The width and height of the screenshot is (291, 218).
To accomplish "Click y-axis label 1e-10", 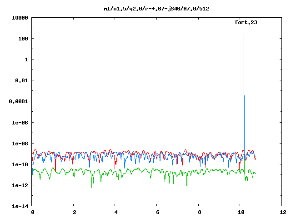I will (x=20, y=164).
